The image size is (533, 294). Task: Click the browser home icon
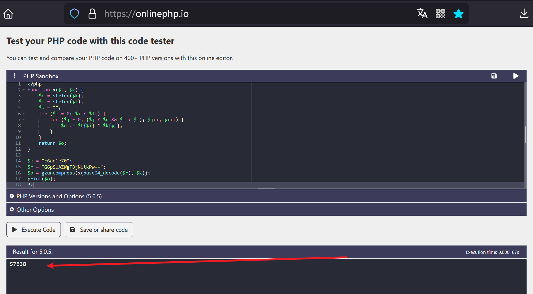click(x=8, y=14)
